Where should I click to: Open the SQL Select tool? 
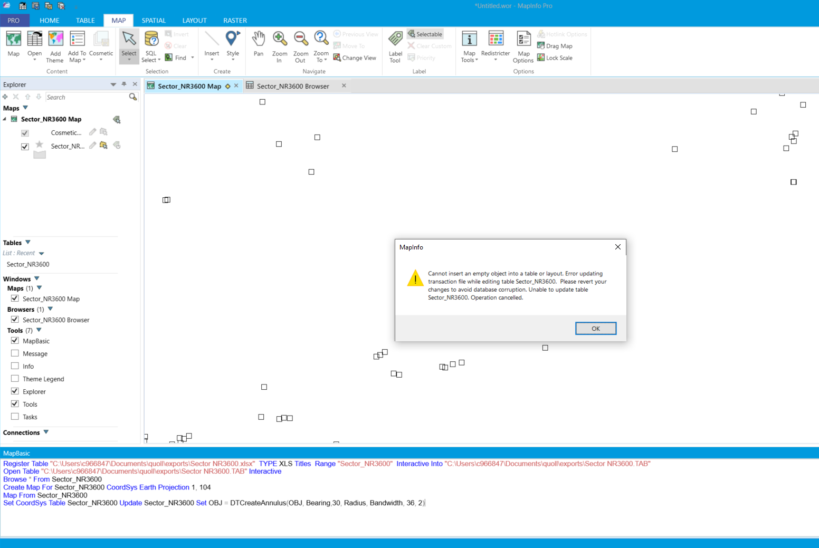pos(151,39)
